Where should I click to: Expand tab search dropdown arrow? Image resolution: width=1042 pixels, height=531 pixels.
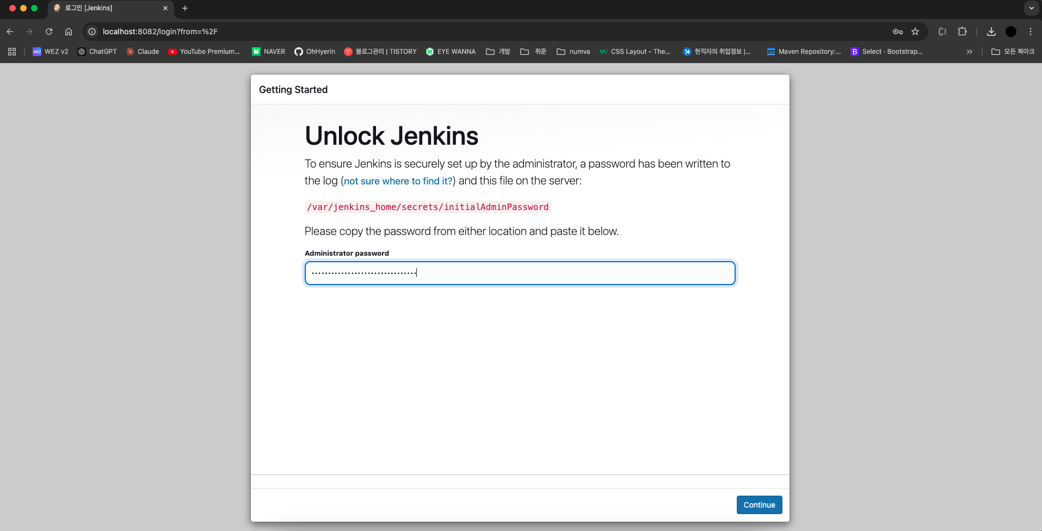(x=1031, y=8)
